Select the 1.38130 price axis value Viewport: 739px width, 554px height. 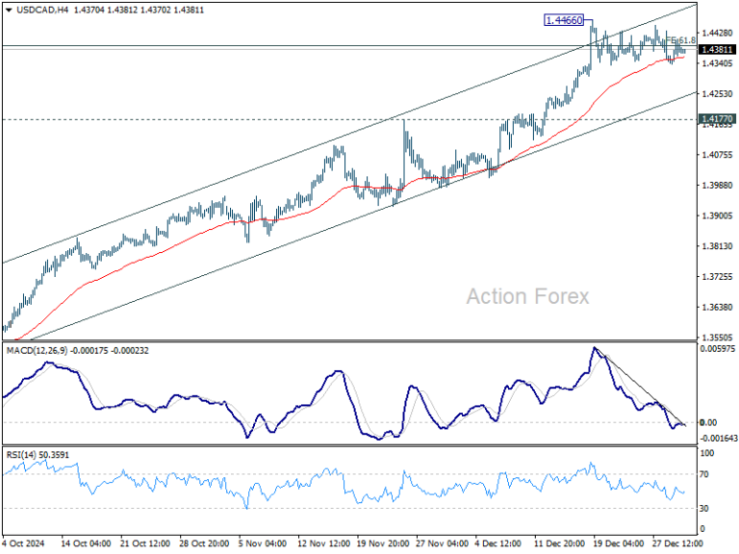pyautogui.click(x=717, y=246)
